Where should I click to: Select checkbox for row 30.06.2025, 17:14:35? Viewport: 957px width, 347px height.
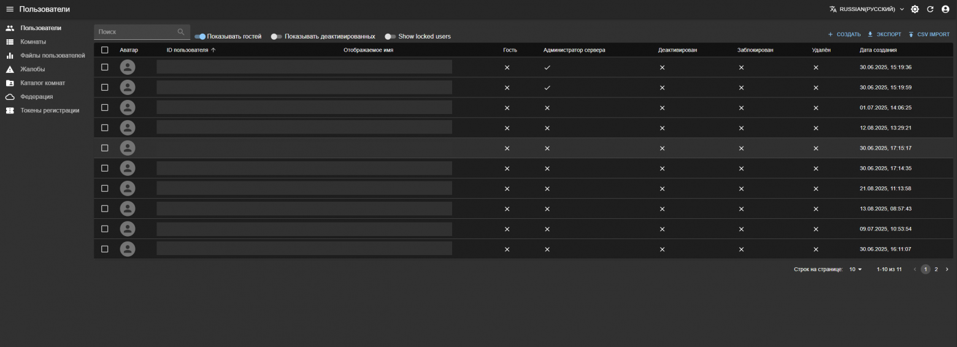pos(104,168)
